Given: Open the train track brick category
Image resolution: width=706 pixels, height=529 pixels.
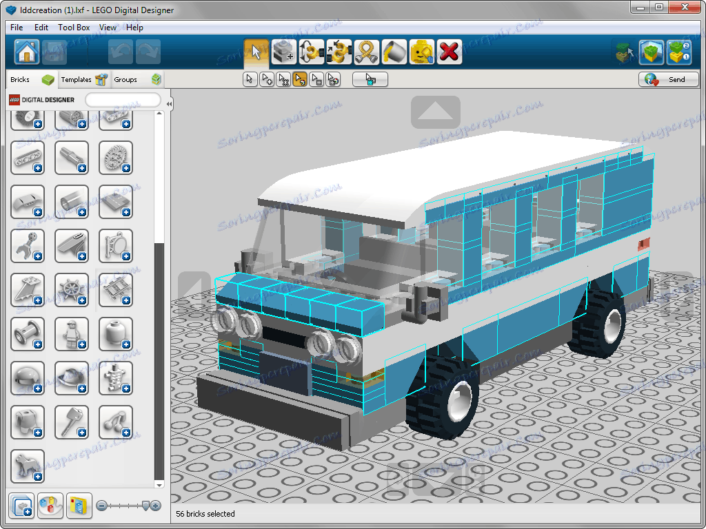Looking at the screenshot, I should [x=116, y=290].
